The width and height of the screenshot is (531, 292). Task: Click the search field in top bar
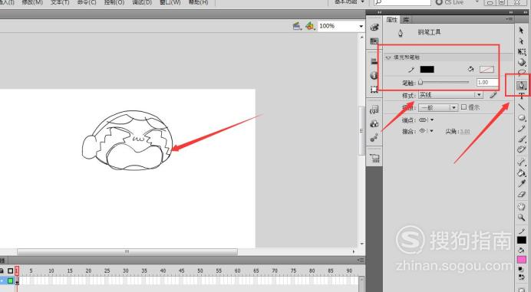coord(402,2)
